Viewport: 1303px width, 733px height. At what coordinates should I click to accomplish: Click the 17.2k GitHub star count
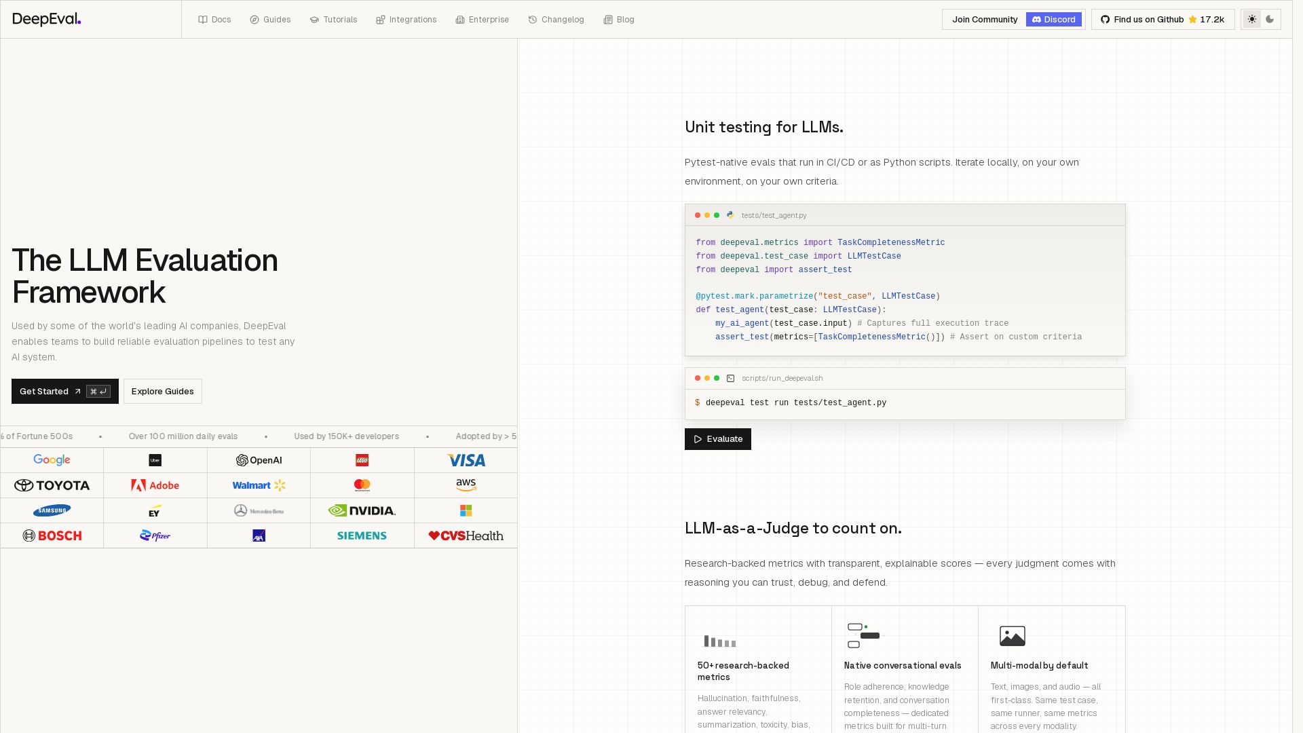click(x=1212, y=20)
